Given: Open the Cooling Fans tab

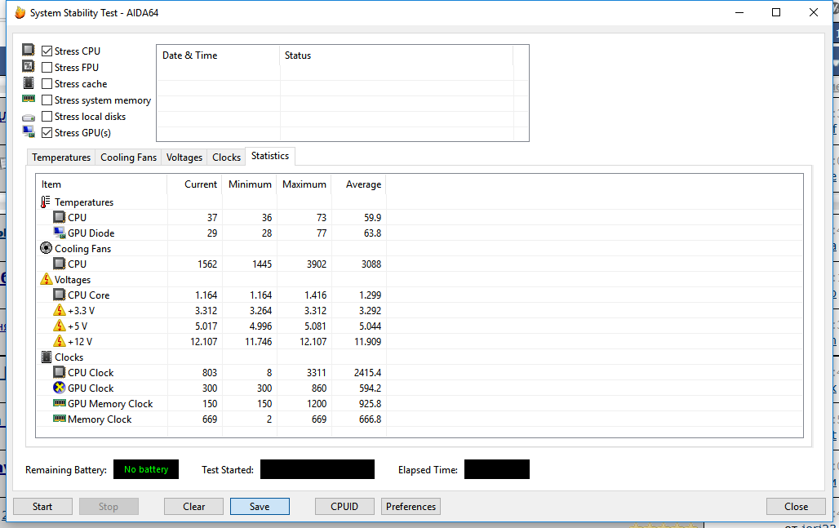Looking at the screenshot, I should click(x=128, y=158).
